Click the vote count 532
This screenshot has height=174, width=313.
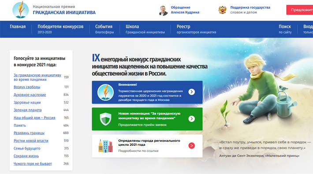click(66, 102)
